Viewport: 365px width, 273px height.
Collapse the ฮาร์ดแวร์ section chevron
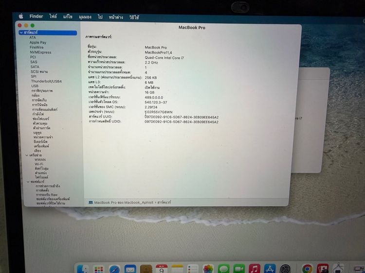[x=21, y=33]
